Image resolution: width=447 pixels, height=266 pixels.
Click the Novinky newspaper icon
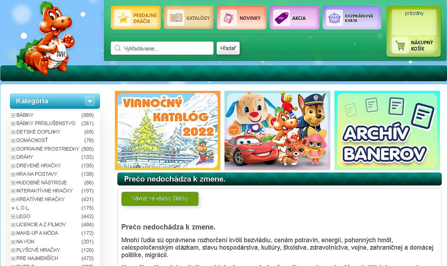tap(229, 18)
